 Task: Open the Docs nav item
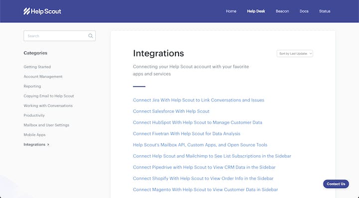click(x=304, y=11)
